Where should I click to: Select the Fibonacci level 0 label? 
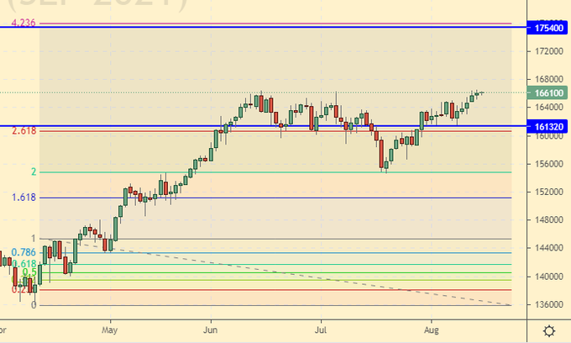(34, 305)
